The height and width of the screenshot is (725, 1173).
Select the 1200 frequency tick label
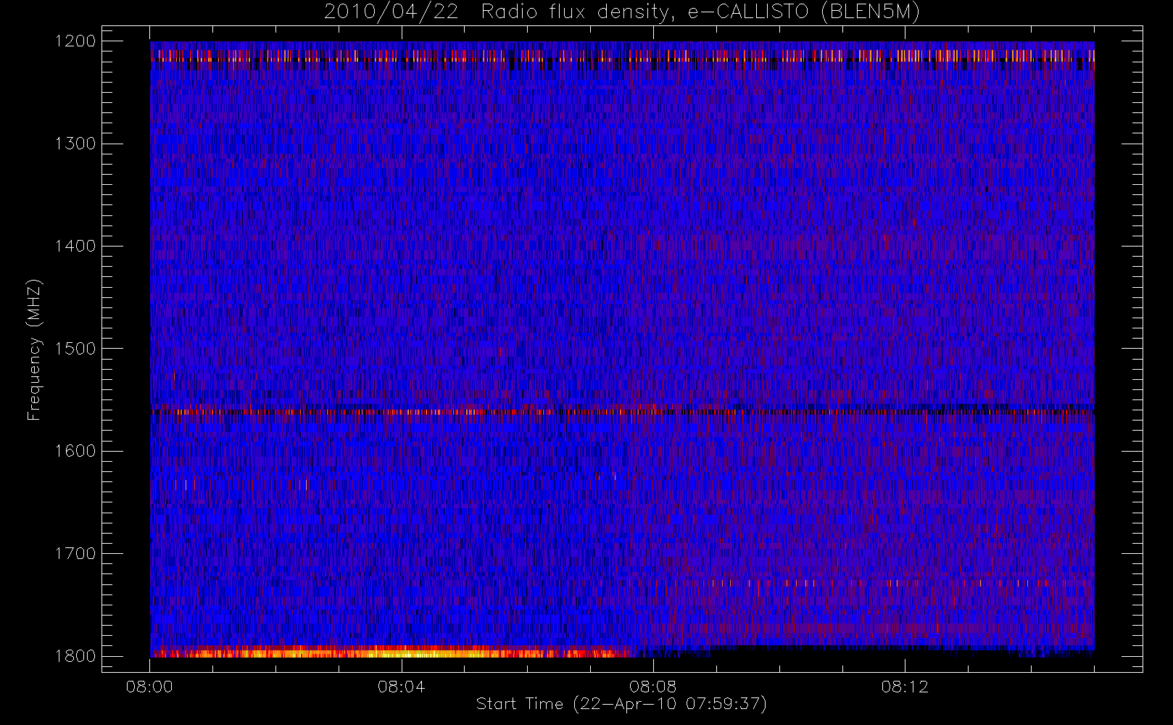pyautogui.click(x=75, y=41)
